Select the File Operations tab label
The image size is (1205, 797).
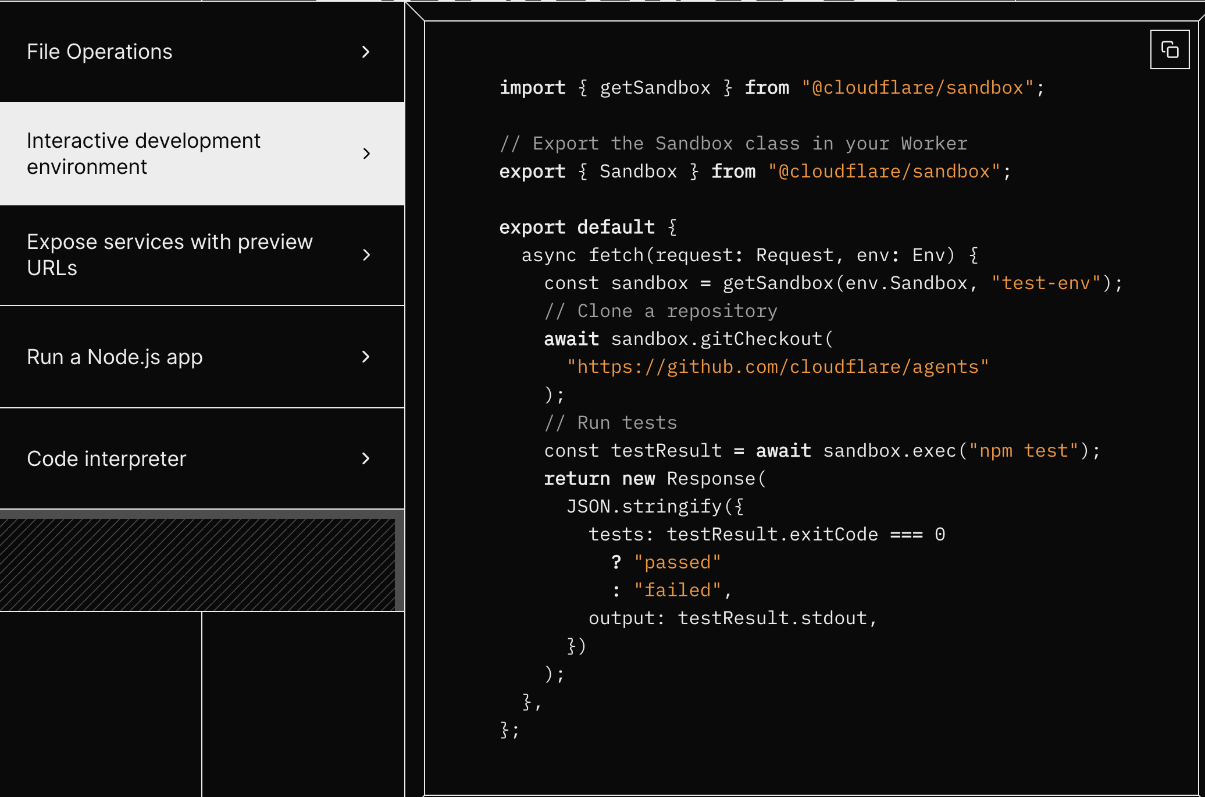[99, 52]
